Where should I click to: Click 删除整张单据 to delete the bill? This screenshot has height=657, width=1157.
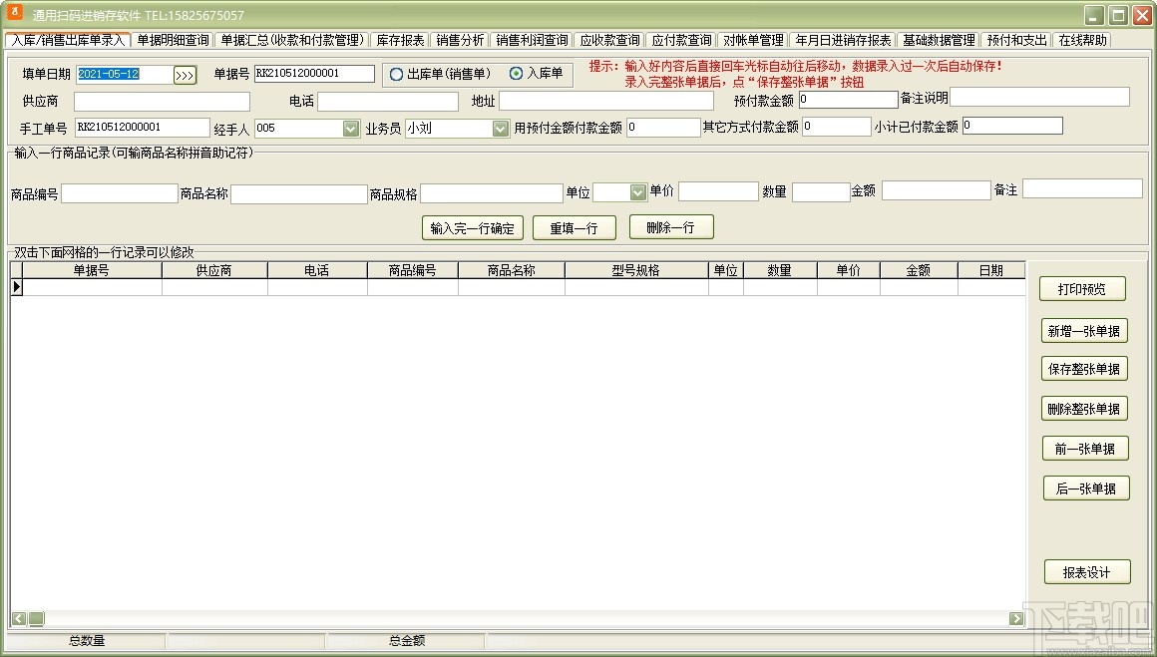(1085, 408)
